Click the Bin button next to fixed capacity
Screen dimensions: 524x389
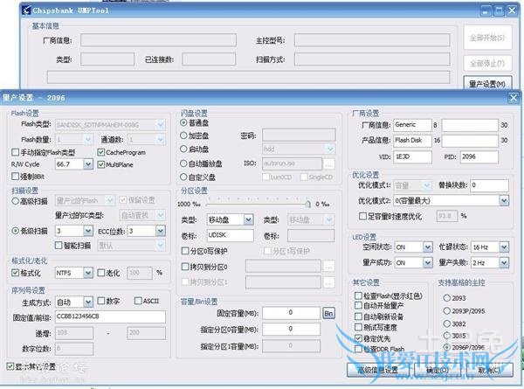click(328, 313)
